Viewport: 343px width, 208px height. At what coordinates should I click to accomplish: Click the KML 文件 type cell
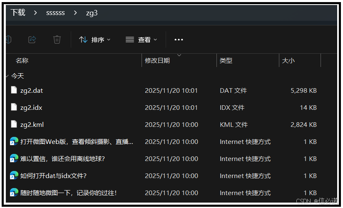[x=234, y=125]
